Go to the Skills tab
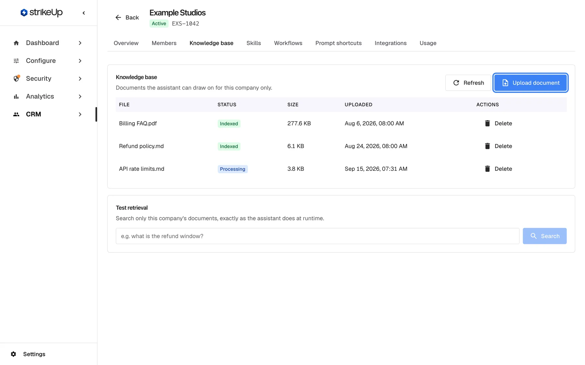 click(x=253, y=43)
